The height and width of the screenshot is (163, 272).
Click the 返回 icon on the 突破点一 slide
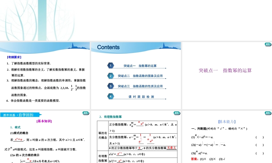pyautogui.click(x=268, y=44)
